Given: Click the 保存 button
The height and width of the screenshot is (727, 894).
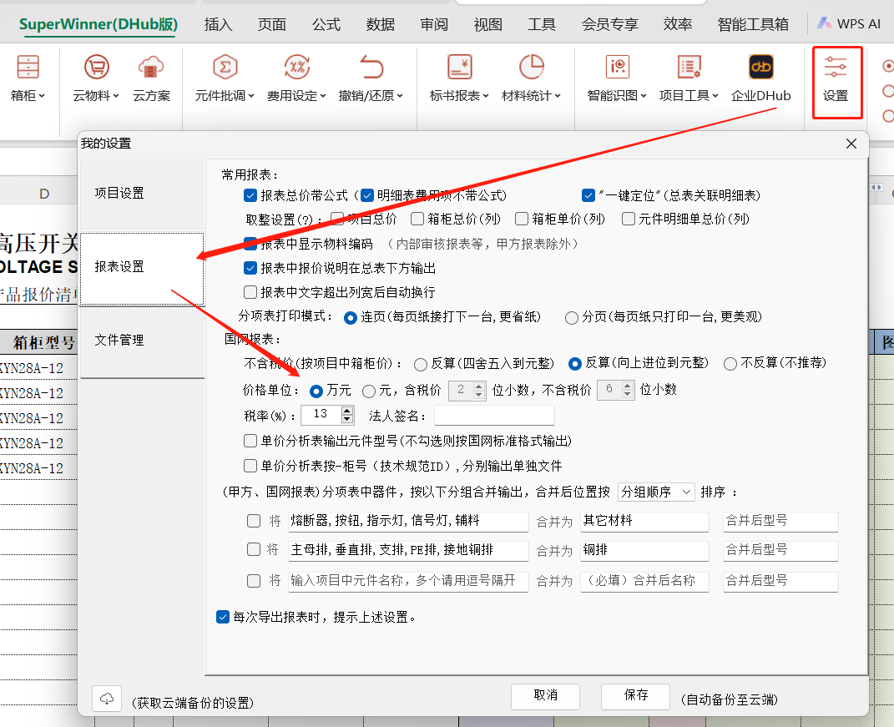Looking at the screenshot, I should click(x=636, y=696).
